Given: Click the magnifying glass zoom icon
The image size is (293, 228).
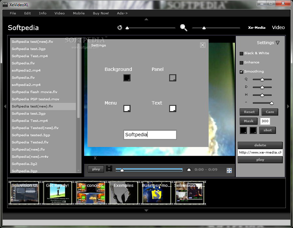Looking at the screenshot, I should tap(183, 28).
